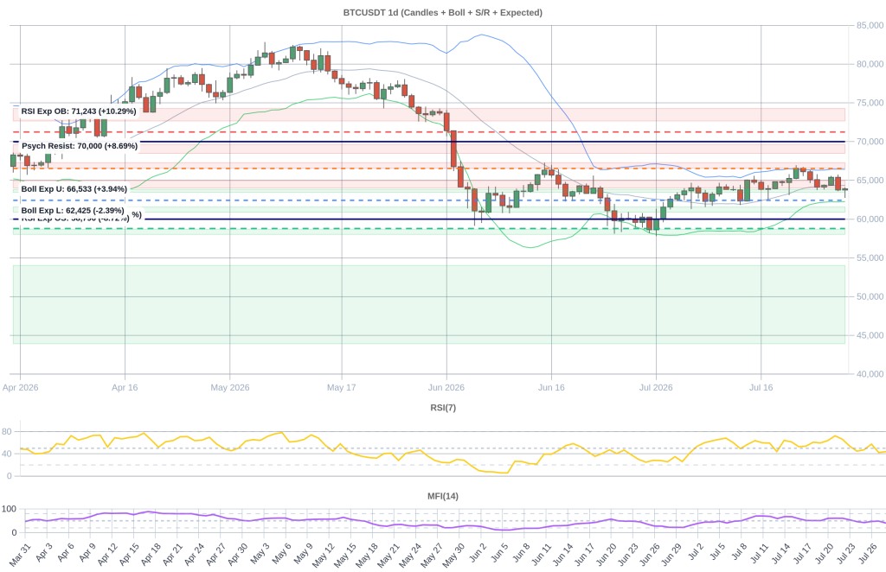
Task: Click the 50,000 price axis label
Action: coord(870,296)
